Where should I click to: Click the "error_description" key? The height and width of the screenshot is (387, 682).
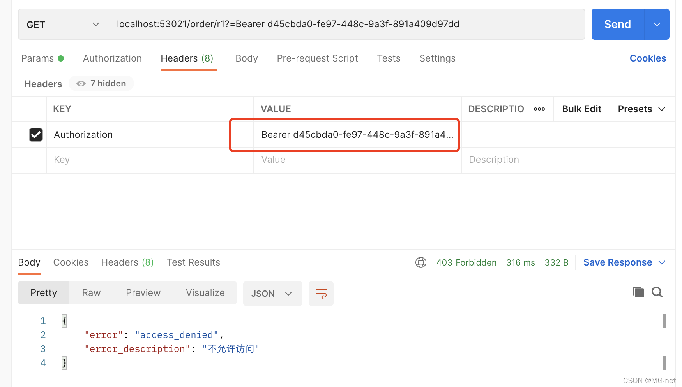pyautogui.click(x=137, y=349)
